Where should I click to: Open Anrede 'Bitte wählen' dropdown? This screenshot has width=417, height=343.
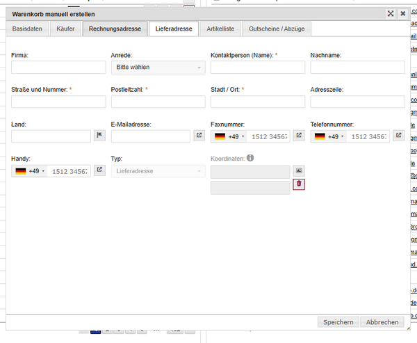(x=158, y=67)
